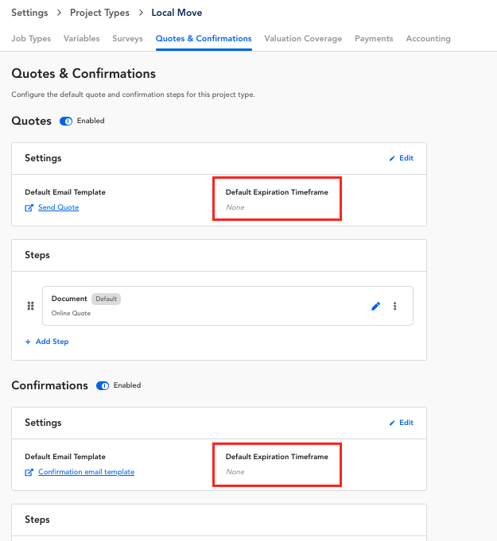Click the plus icon next to Add Step
The height and width of the screenshot is (541, 497).
click(x=28, y=342)
